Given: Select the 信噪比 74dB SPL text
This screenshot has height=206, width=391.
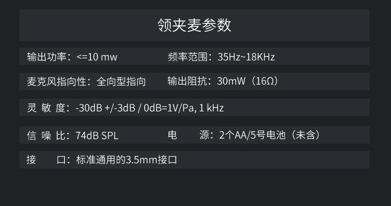Looking at the screenshot, I should click(x=73, y=135).
